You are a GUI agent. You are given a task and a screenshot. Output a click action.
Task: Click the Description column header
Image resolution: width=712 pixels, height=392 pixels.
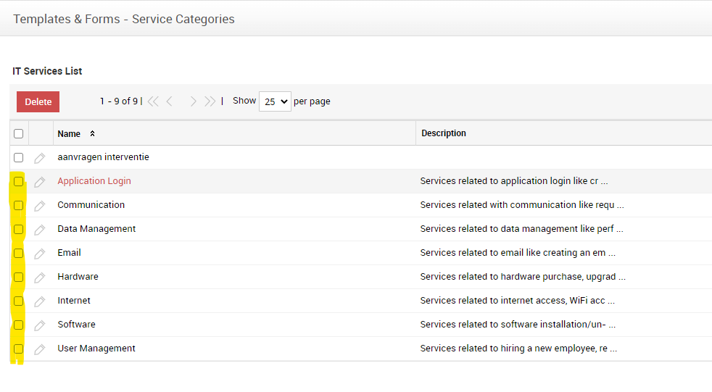coord(444,133)
